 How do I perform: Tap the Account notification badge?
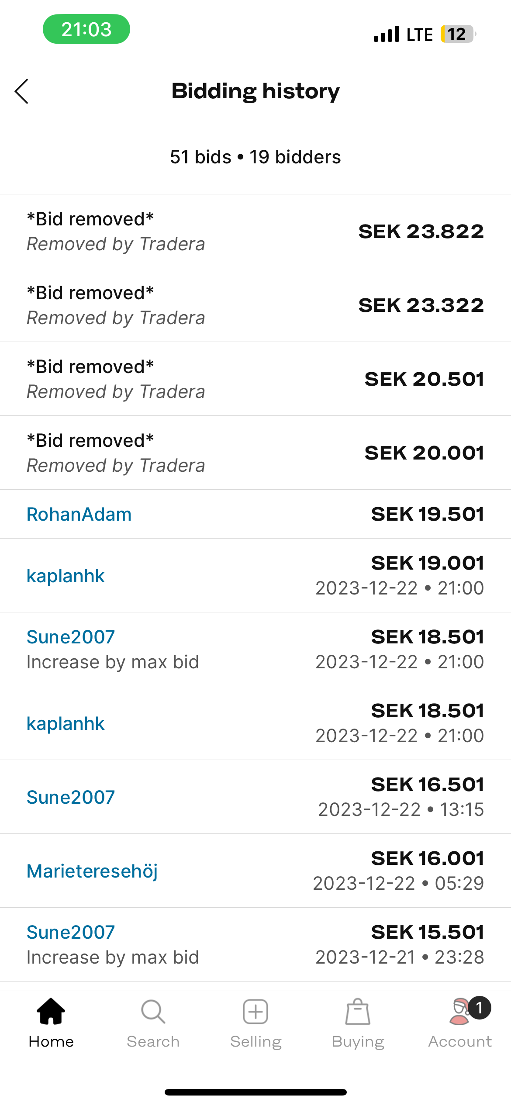[479, 1008]
